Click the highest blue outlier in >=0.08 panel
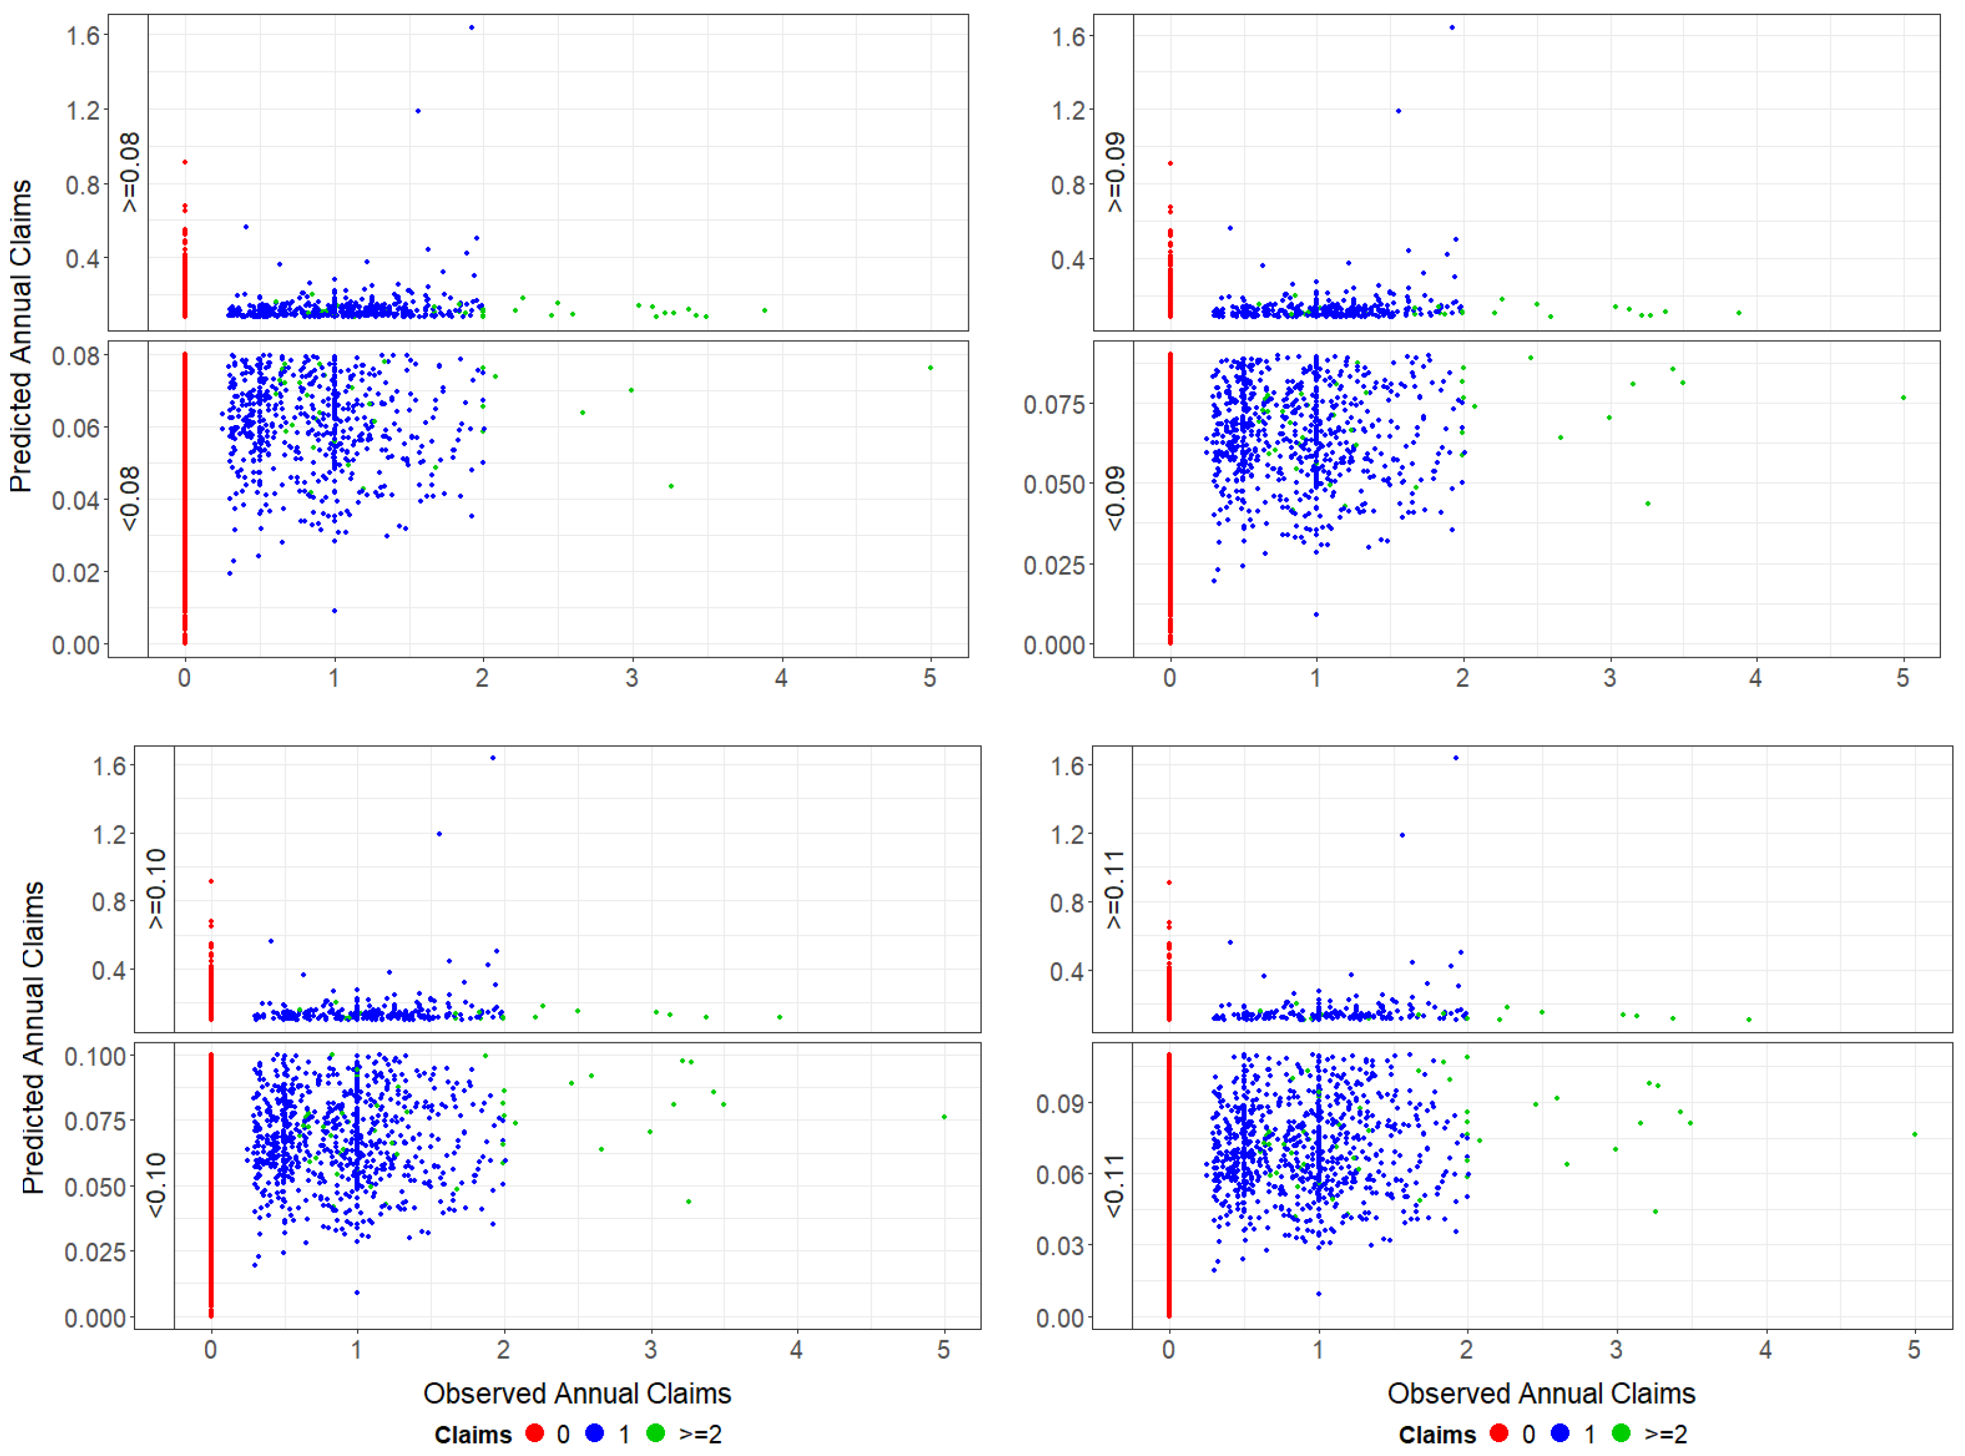 (x=472, y=27)
